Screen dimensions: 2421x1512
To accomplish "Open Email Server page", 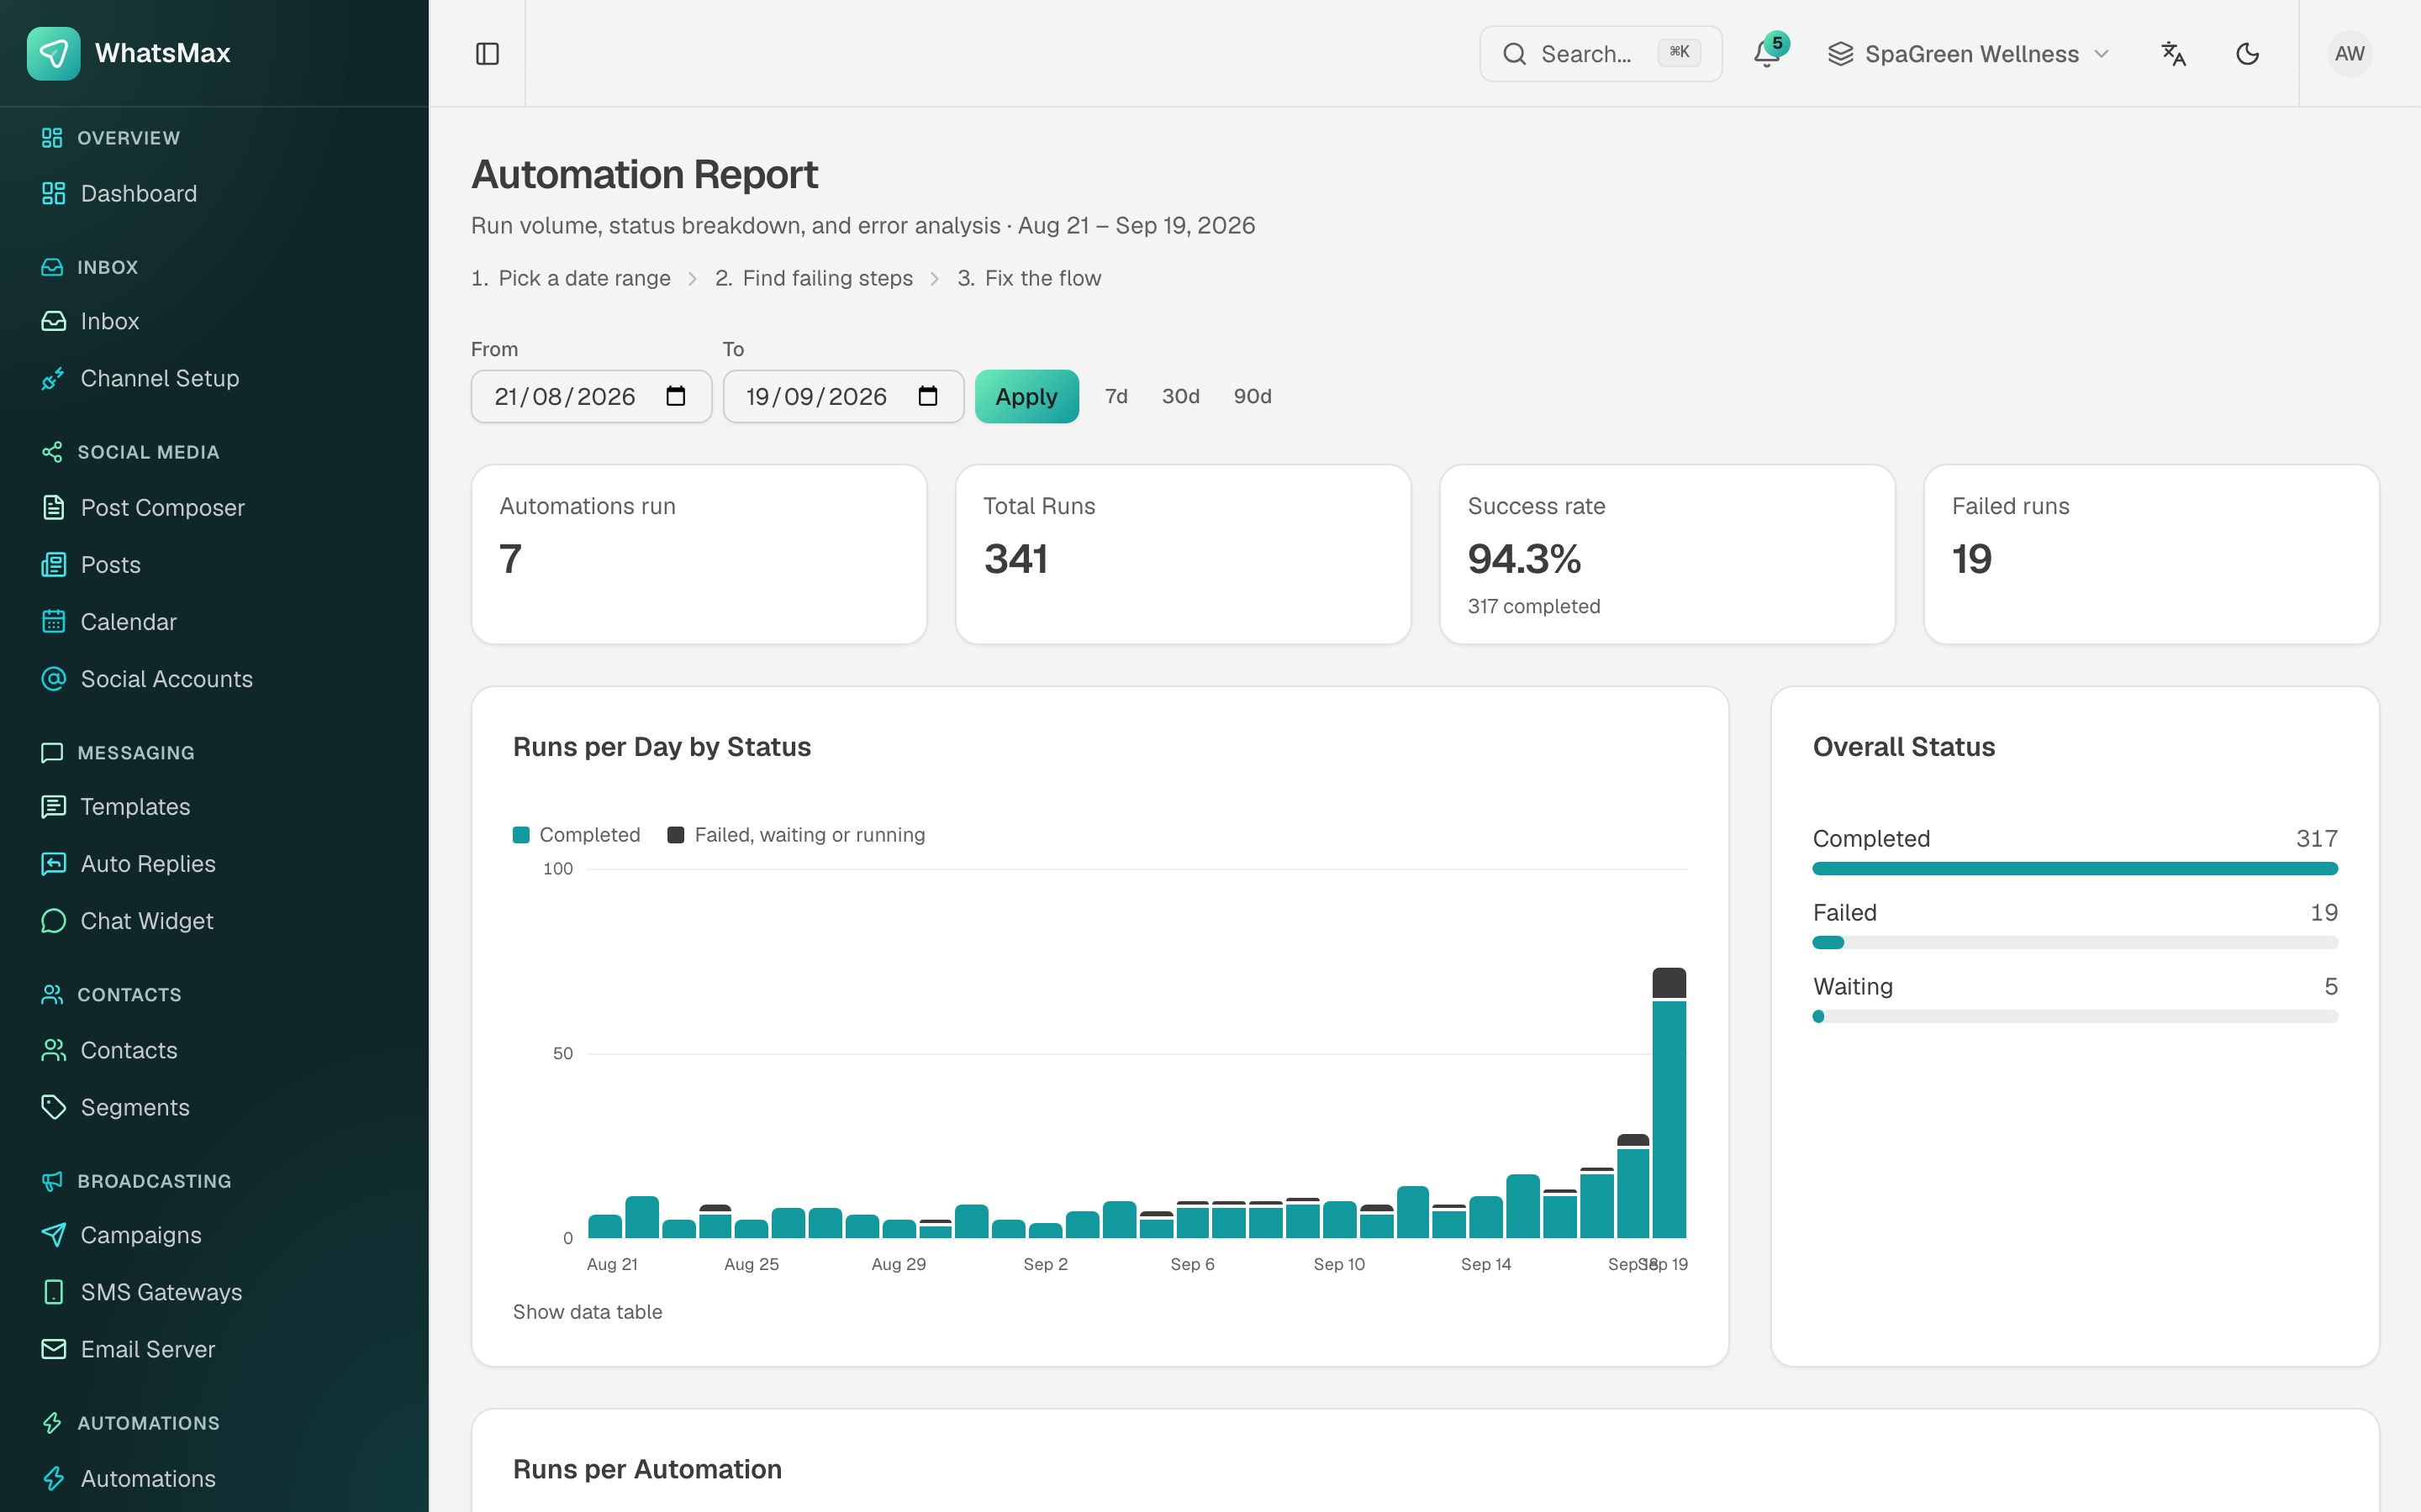I will click(147, 1349).
